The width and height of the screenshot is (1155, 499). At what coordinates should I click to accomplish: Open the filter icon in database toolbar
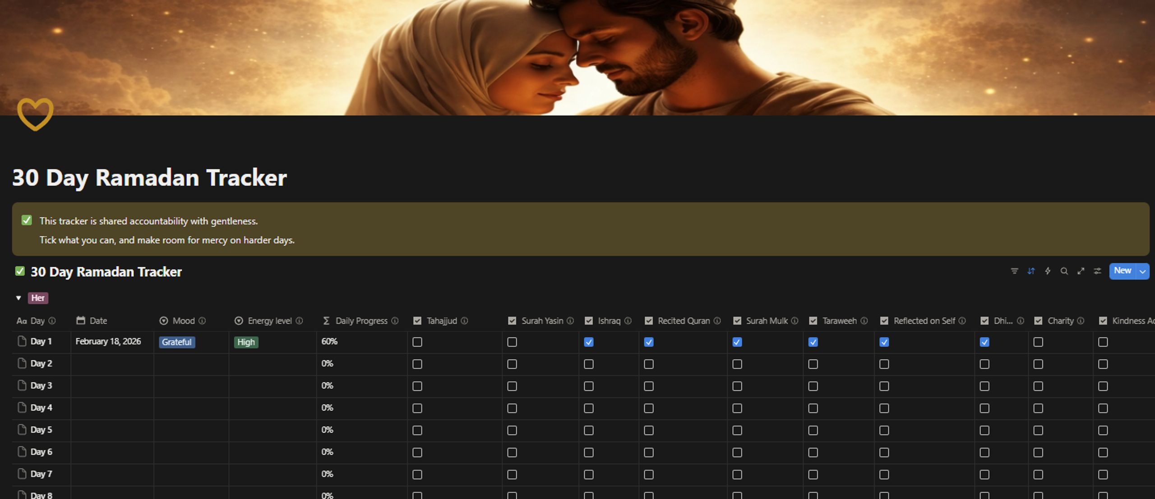pos(1014,271)
